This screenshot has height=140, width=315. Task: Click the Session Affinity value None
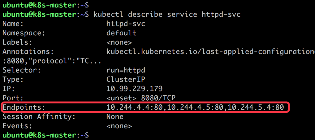pyautogui.click(x=115, y=117)
